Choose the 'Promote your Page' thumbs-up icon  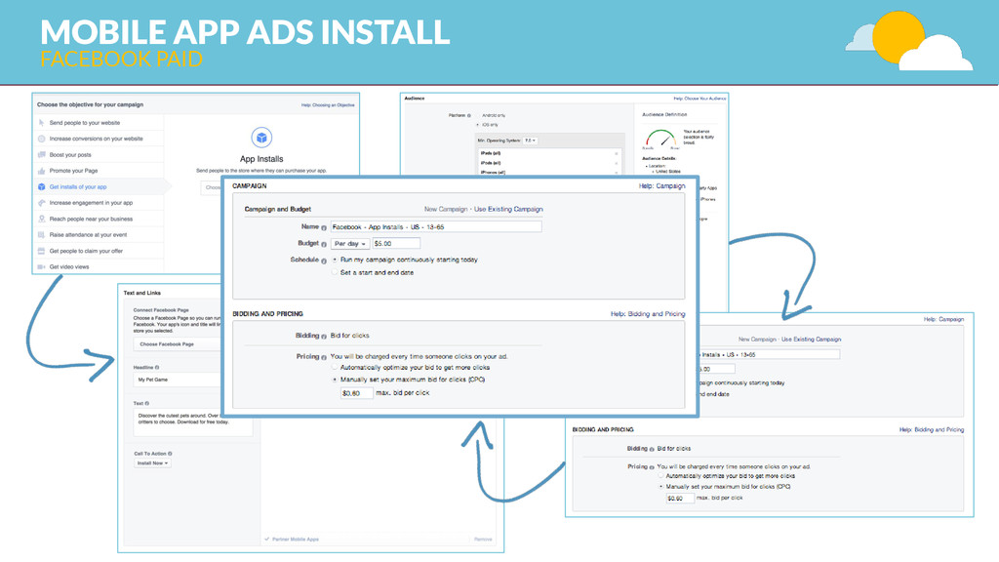[41, 171]
